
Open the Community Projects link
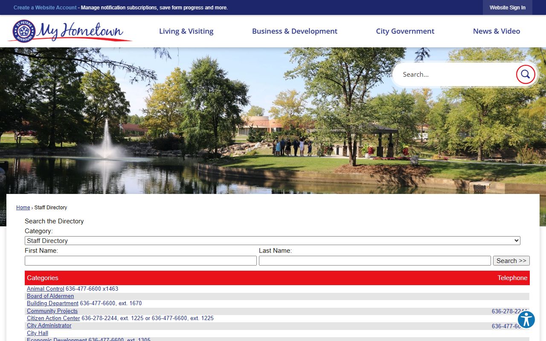52,311
